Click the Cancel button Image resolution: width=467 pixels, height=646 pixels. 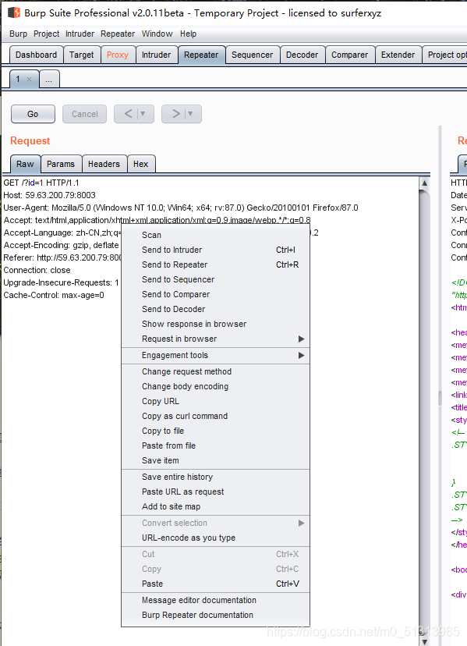pos(84,114)
